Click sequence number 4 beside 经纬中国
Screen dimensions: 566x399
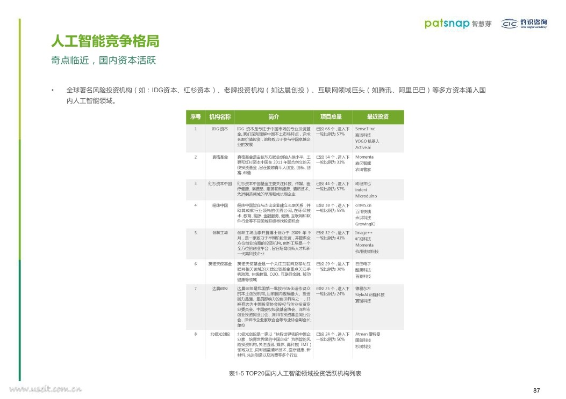(196, 205)
